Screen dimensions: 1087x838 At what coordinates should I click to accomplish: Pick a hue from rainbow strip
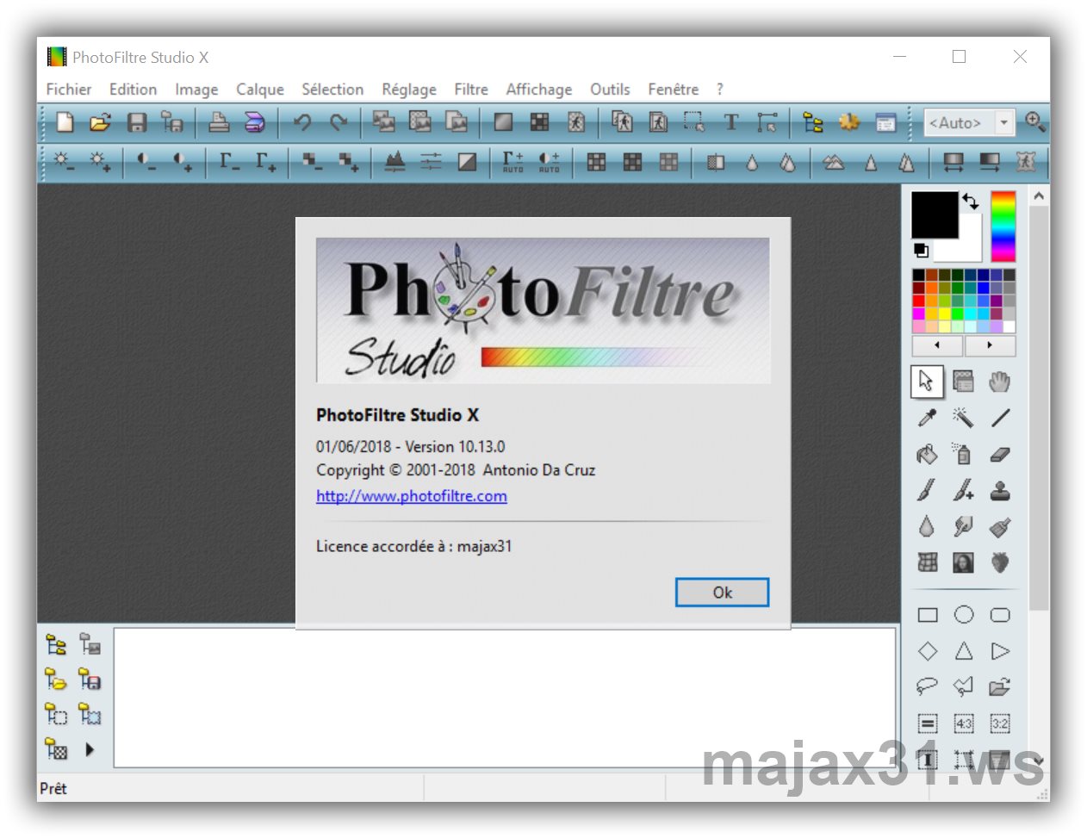(1003, 227)
